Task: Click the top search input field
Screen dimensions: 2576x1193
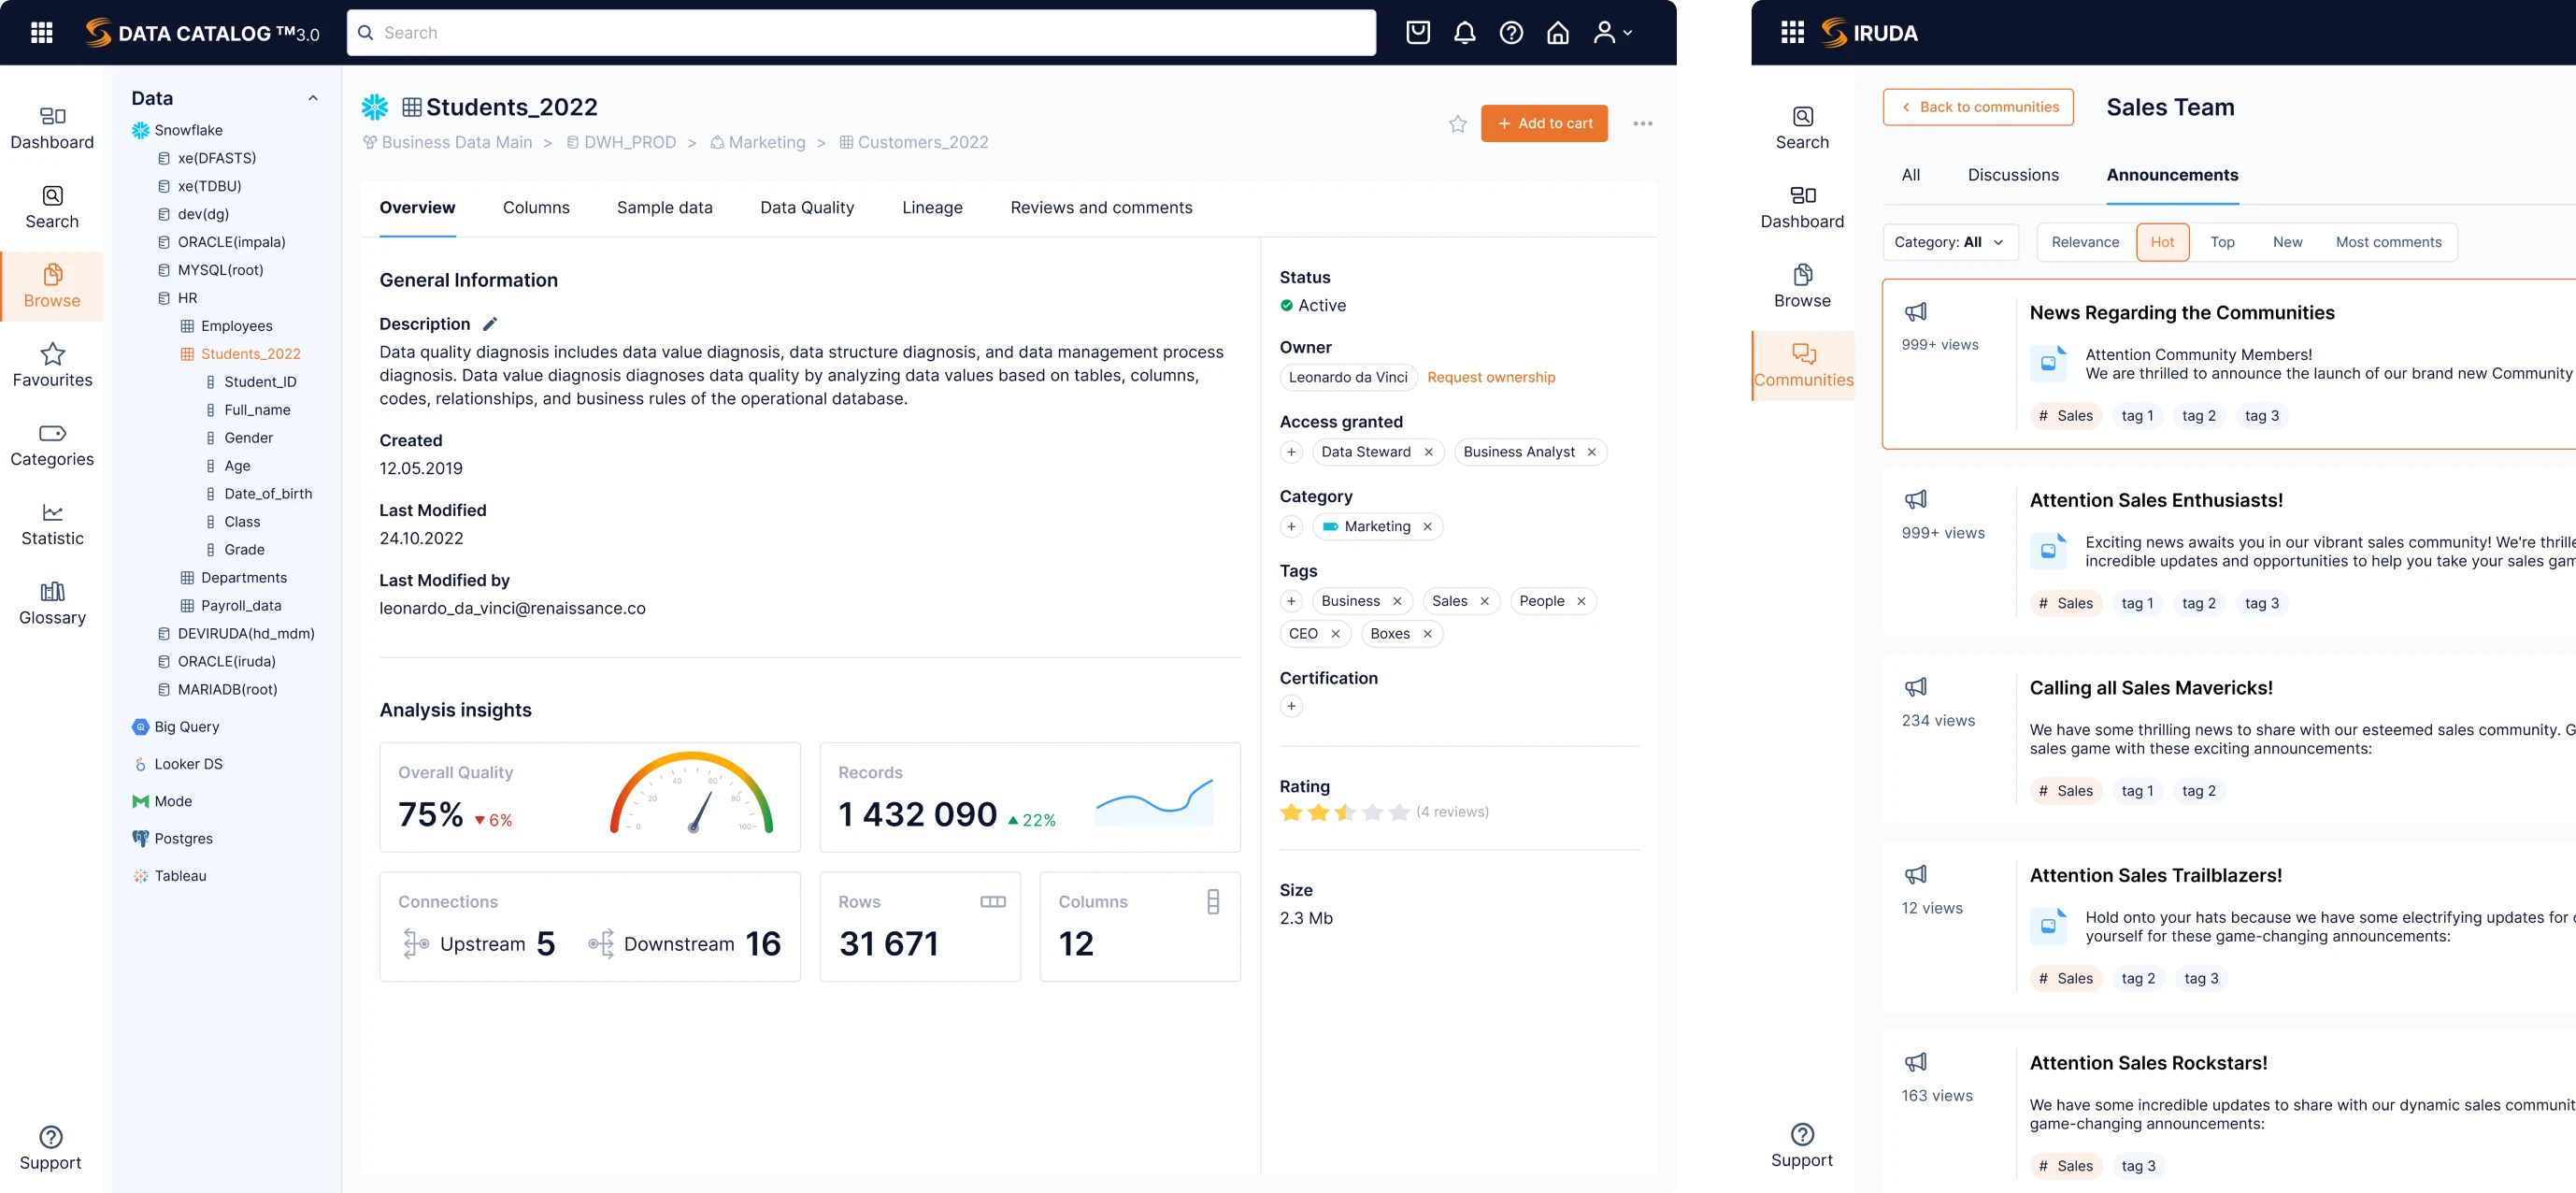Action: (x=860, y=32)
